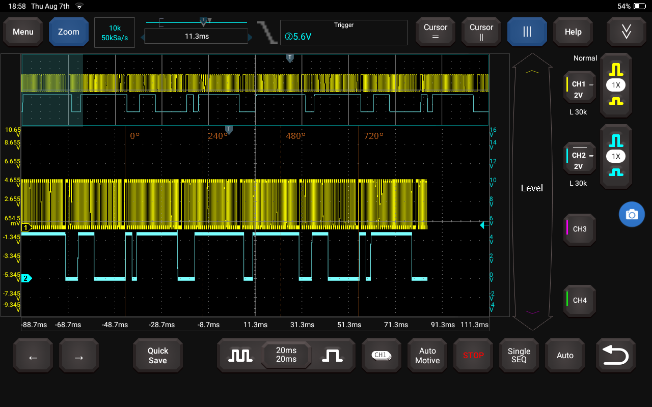Shift waveform right with arrow button
Screen dimensions: 652x407
[79, 357]
